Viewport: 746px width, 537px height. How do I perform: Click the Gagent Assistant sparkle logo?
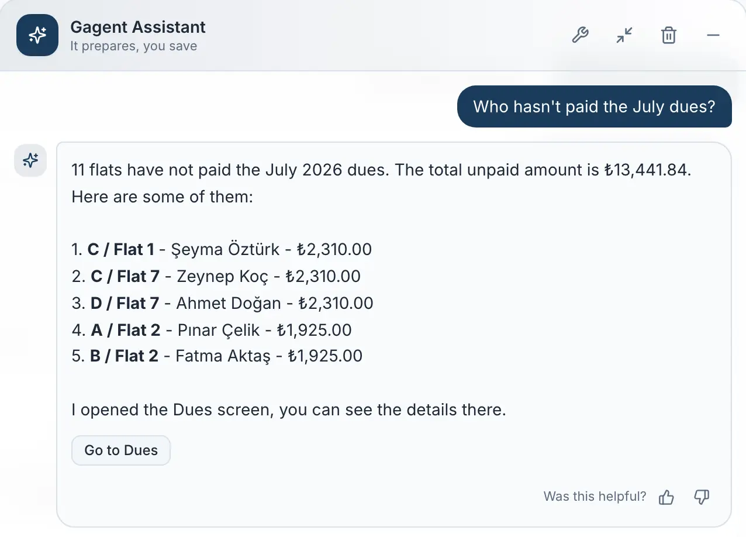tap(37, 35)
